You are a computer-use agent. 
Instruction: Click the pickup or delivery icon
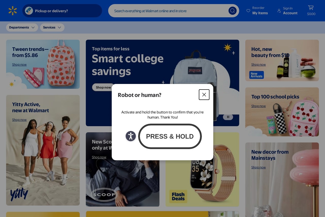tap(29, 11)
